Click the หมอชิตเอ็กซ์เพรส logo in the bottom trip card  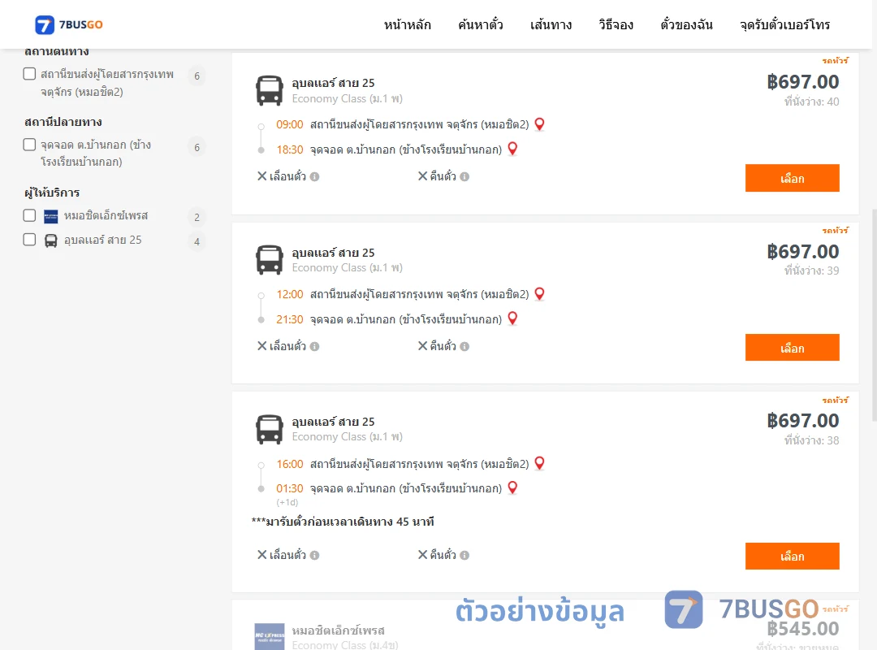[270, 636]
